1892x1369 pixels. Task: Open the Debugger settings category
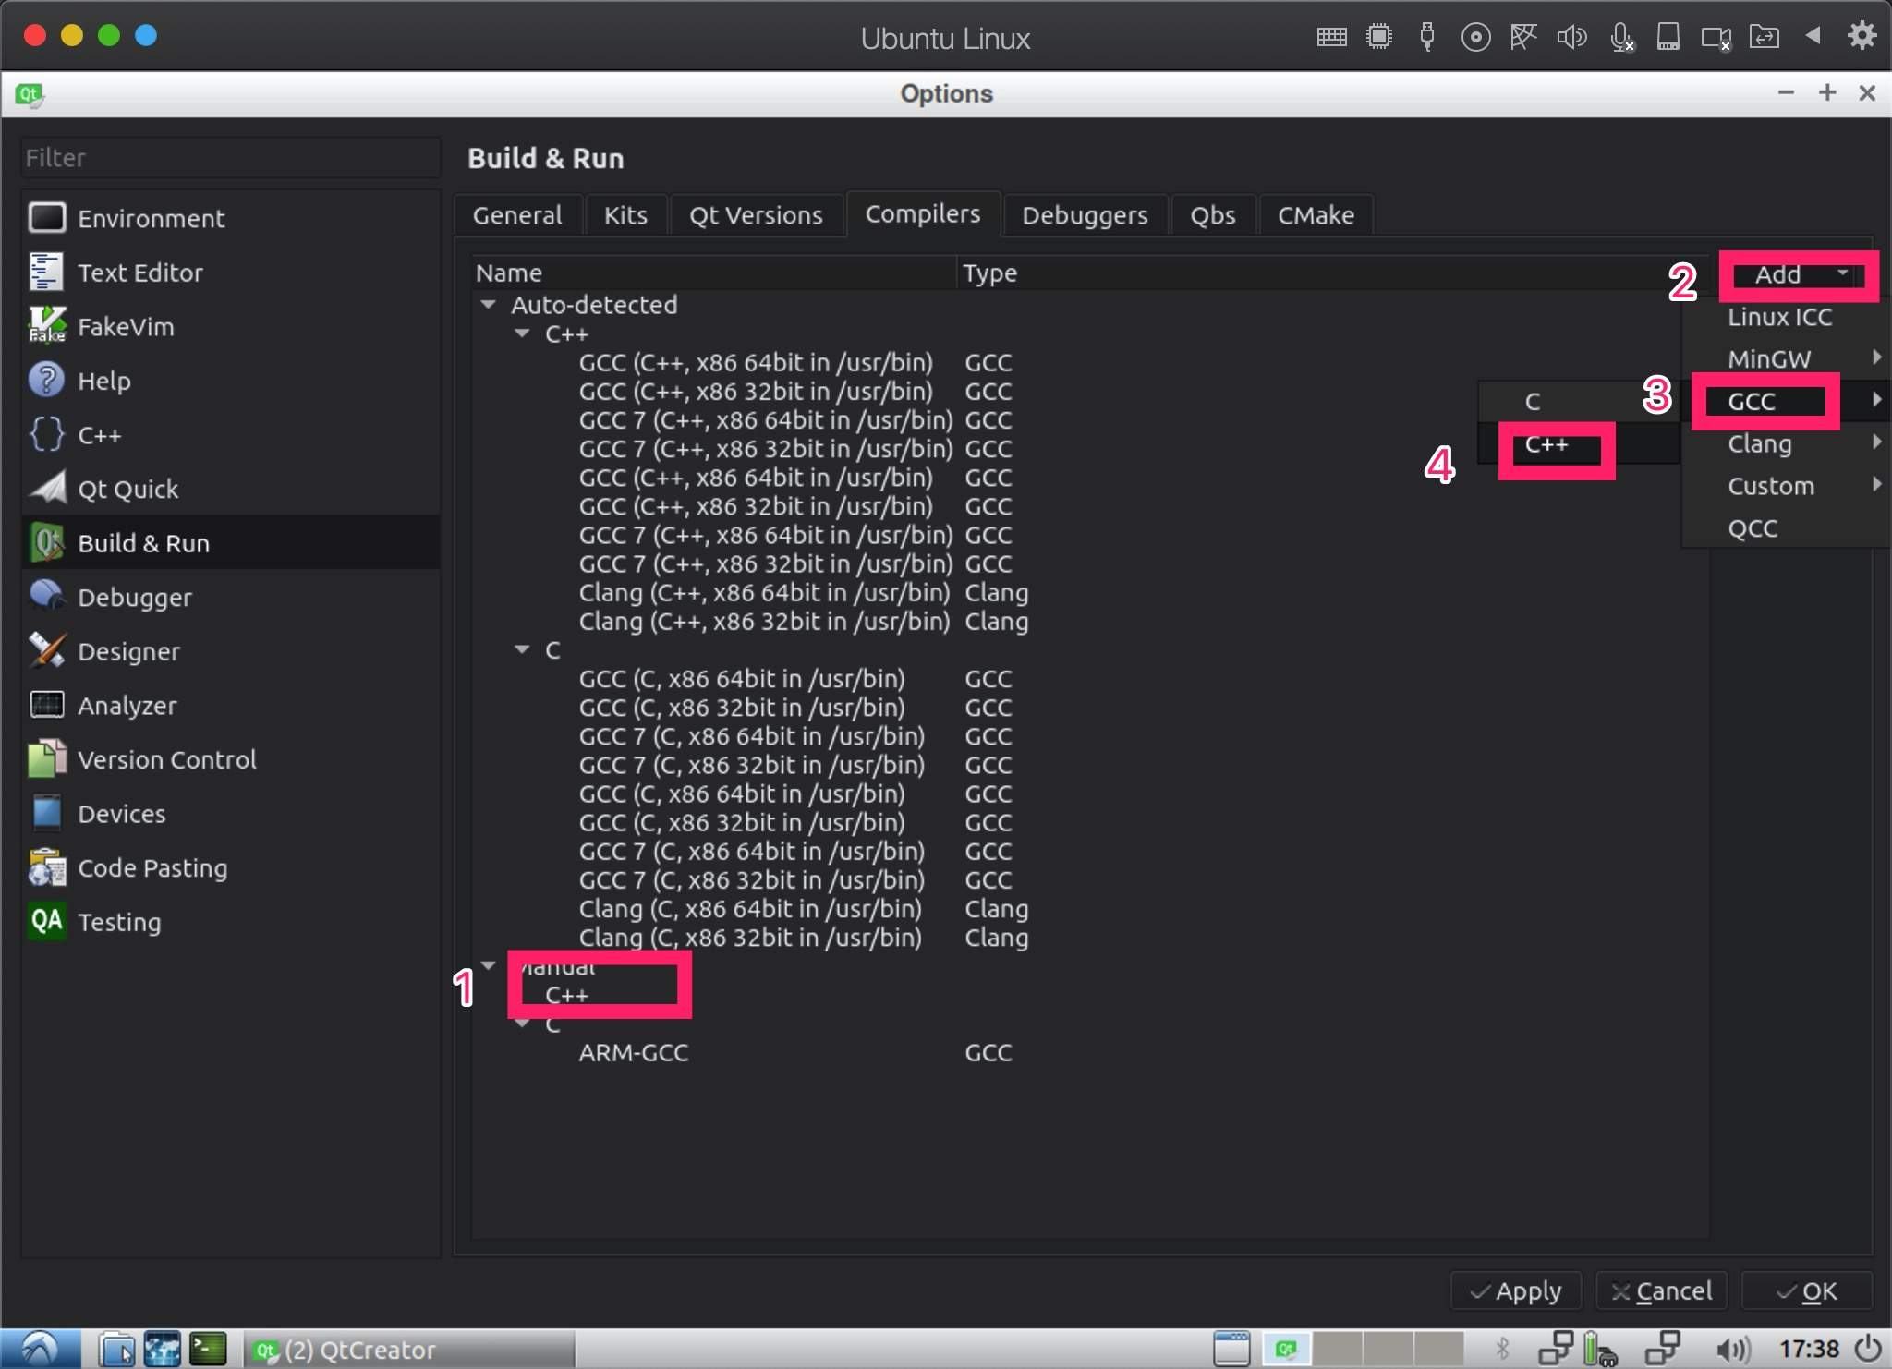tap(231, 597)
